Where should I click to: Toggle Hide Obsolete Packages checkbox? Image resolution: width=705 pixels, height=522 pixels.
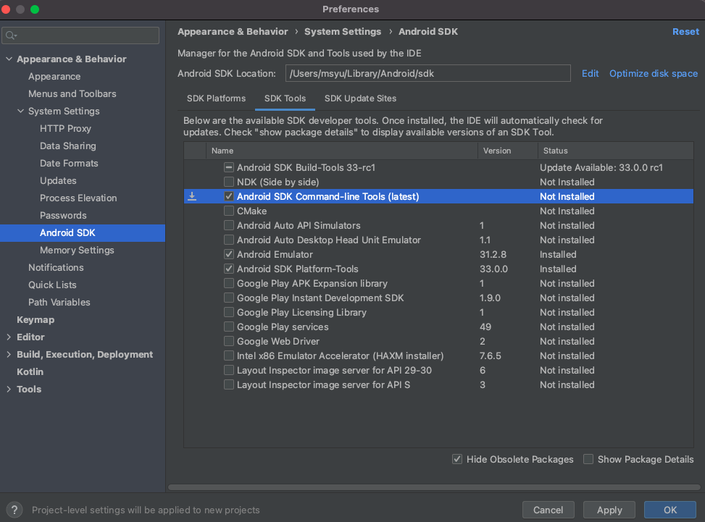457,459
